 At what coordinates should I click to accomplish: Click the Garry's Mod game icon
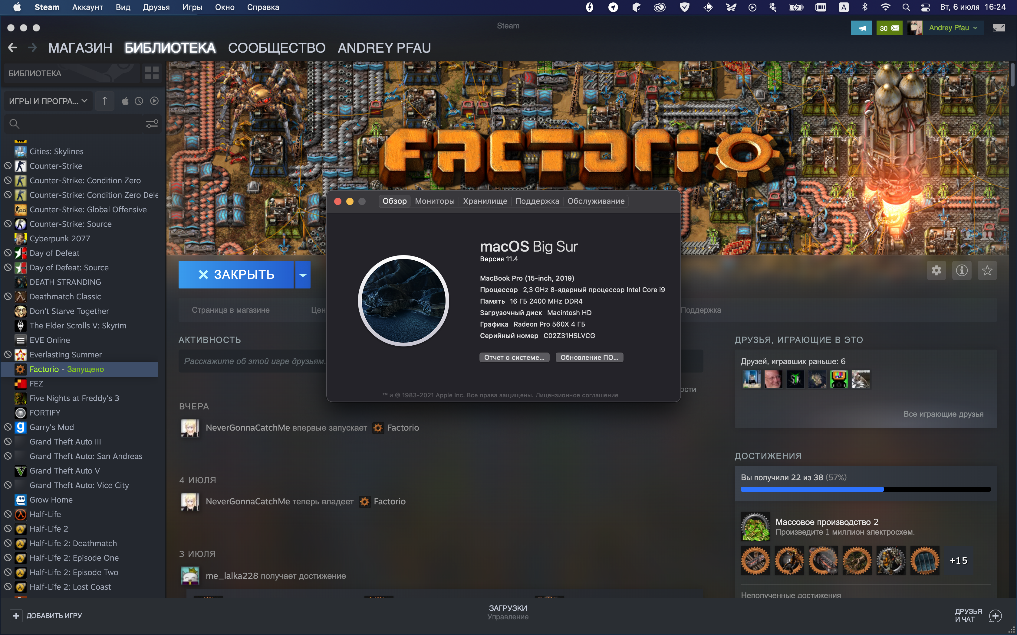click(x=20, y=427)
